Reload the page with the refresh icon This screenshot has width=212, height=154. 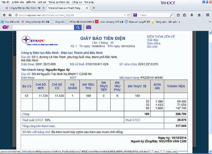[128, 15]
